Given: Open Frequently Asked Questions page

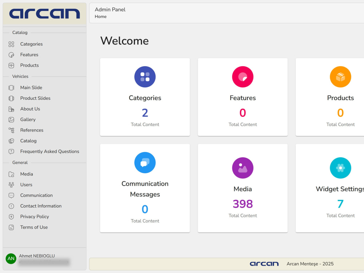Looking at the screenshot, I should [x=50, y=151].
